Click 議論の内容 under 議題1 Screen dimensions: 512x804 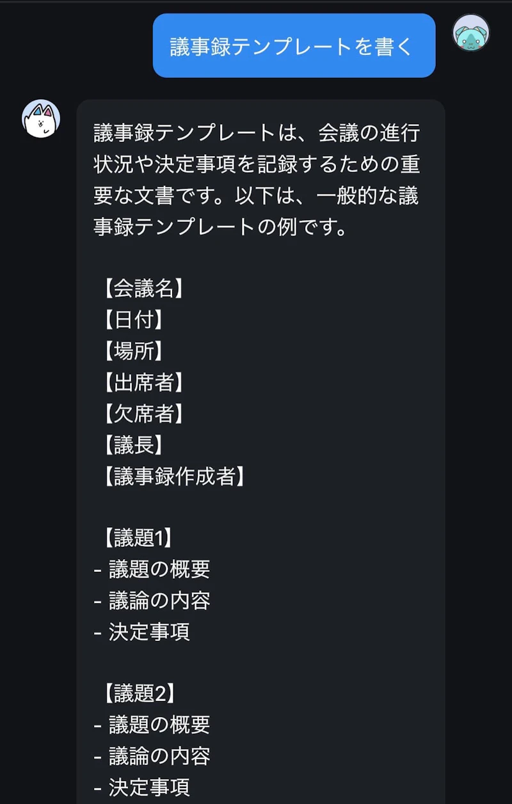click(159, 601)
